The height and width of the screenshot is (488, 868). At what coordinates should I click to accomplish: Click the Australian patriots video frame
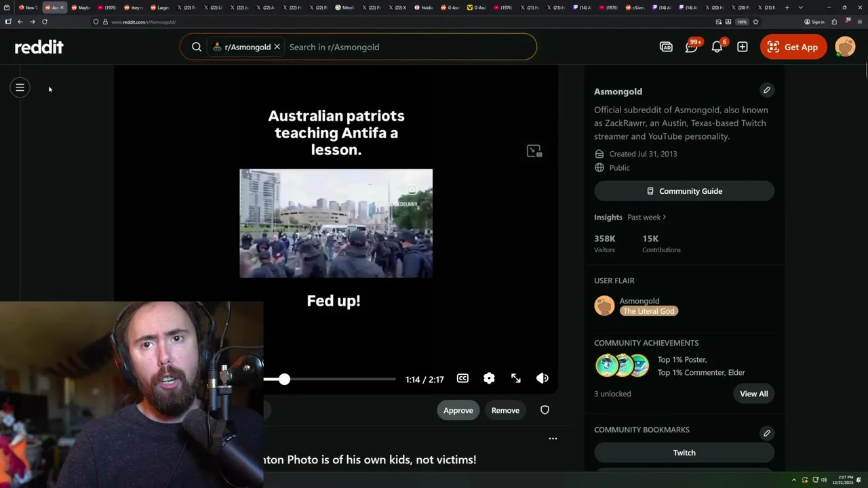[x=336, y=223]
